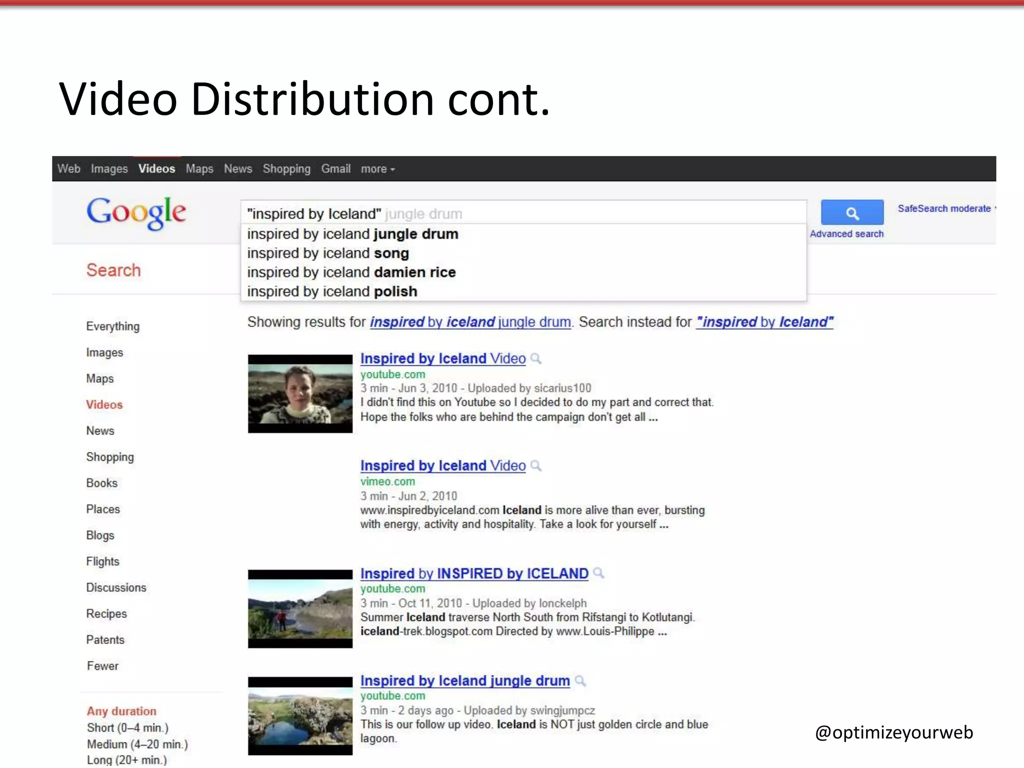Choose 'Any duration' filter
1024x768 pixels.
[121, 711]
